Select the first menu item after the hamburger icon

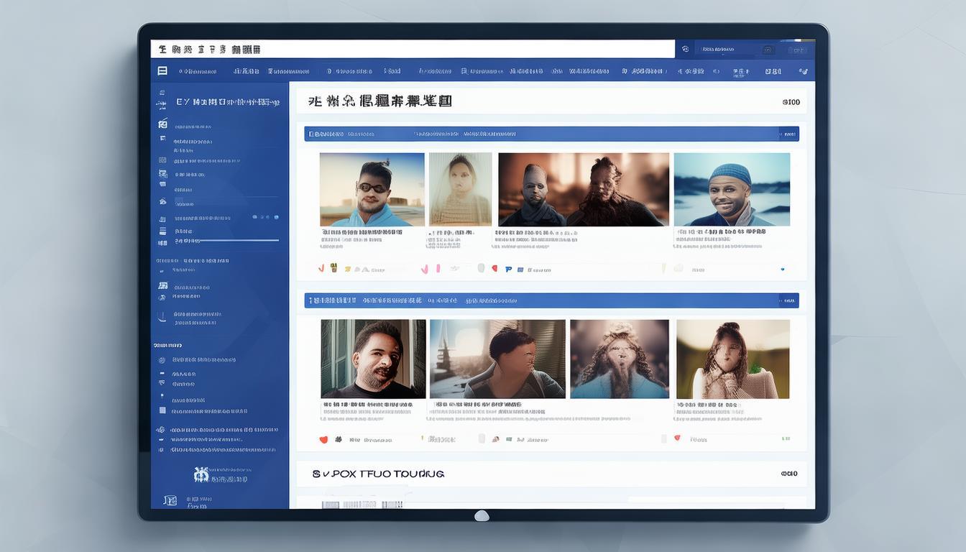pos(197,71)
